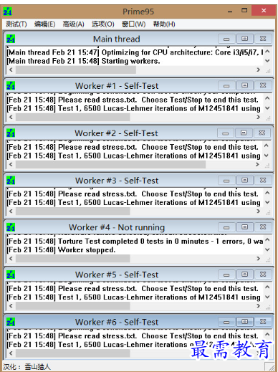Click scroll-left arrow in Worker #6 log

(11, 353)
